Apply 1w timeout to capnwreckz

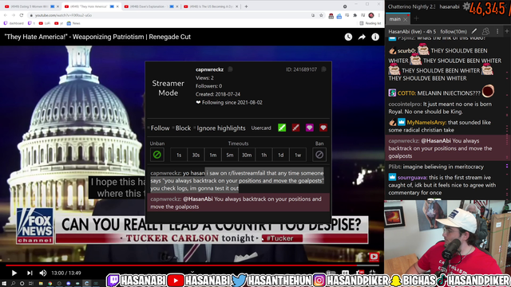coord(298,155)
